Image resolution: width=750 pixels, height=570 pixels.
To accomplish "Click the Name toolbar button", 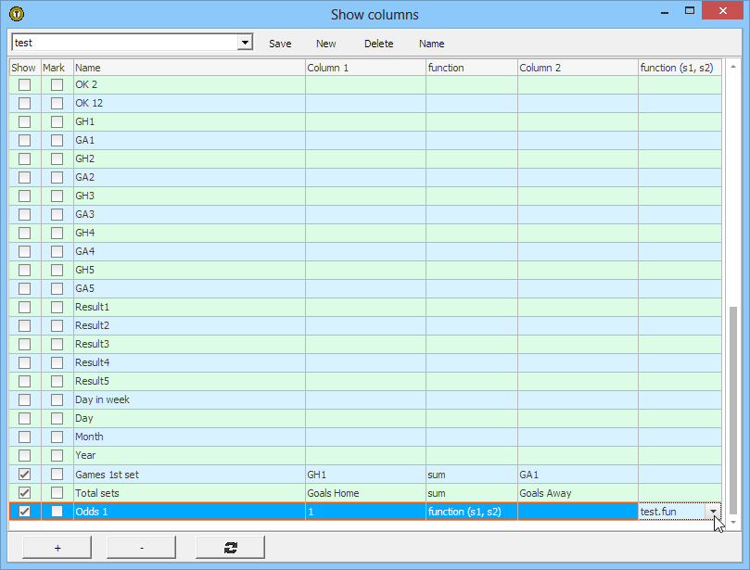I will 431,44.
